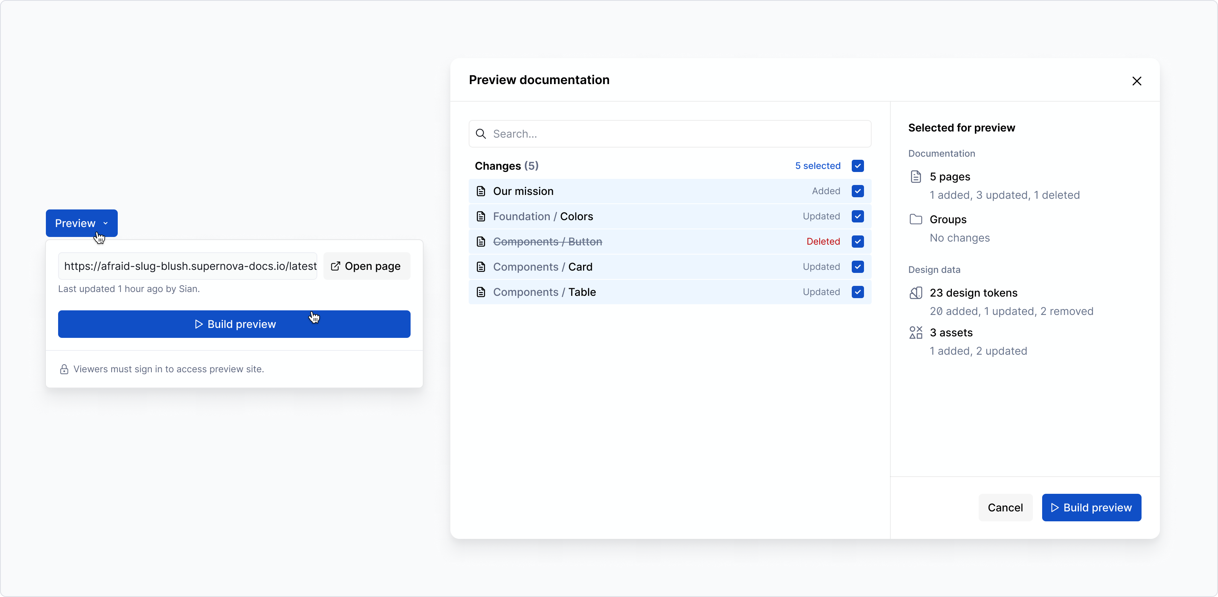Click the pages icon next to 5 pages

coord(916,176)
